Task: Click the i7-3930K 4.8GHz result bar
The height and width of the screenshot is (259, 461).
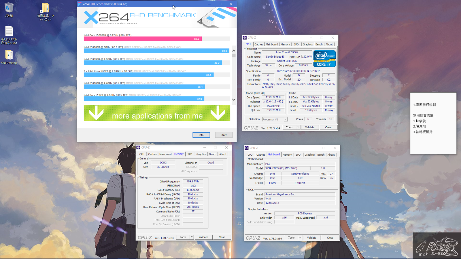Action: point(153,63)
